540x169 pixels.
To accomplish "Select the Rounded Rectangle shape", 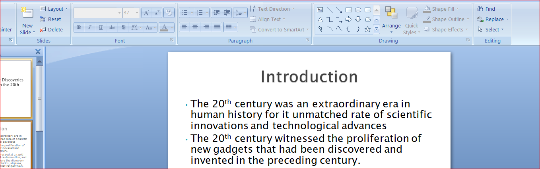I will click(368, 10).
